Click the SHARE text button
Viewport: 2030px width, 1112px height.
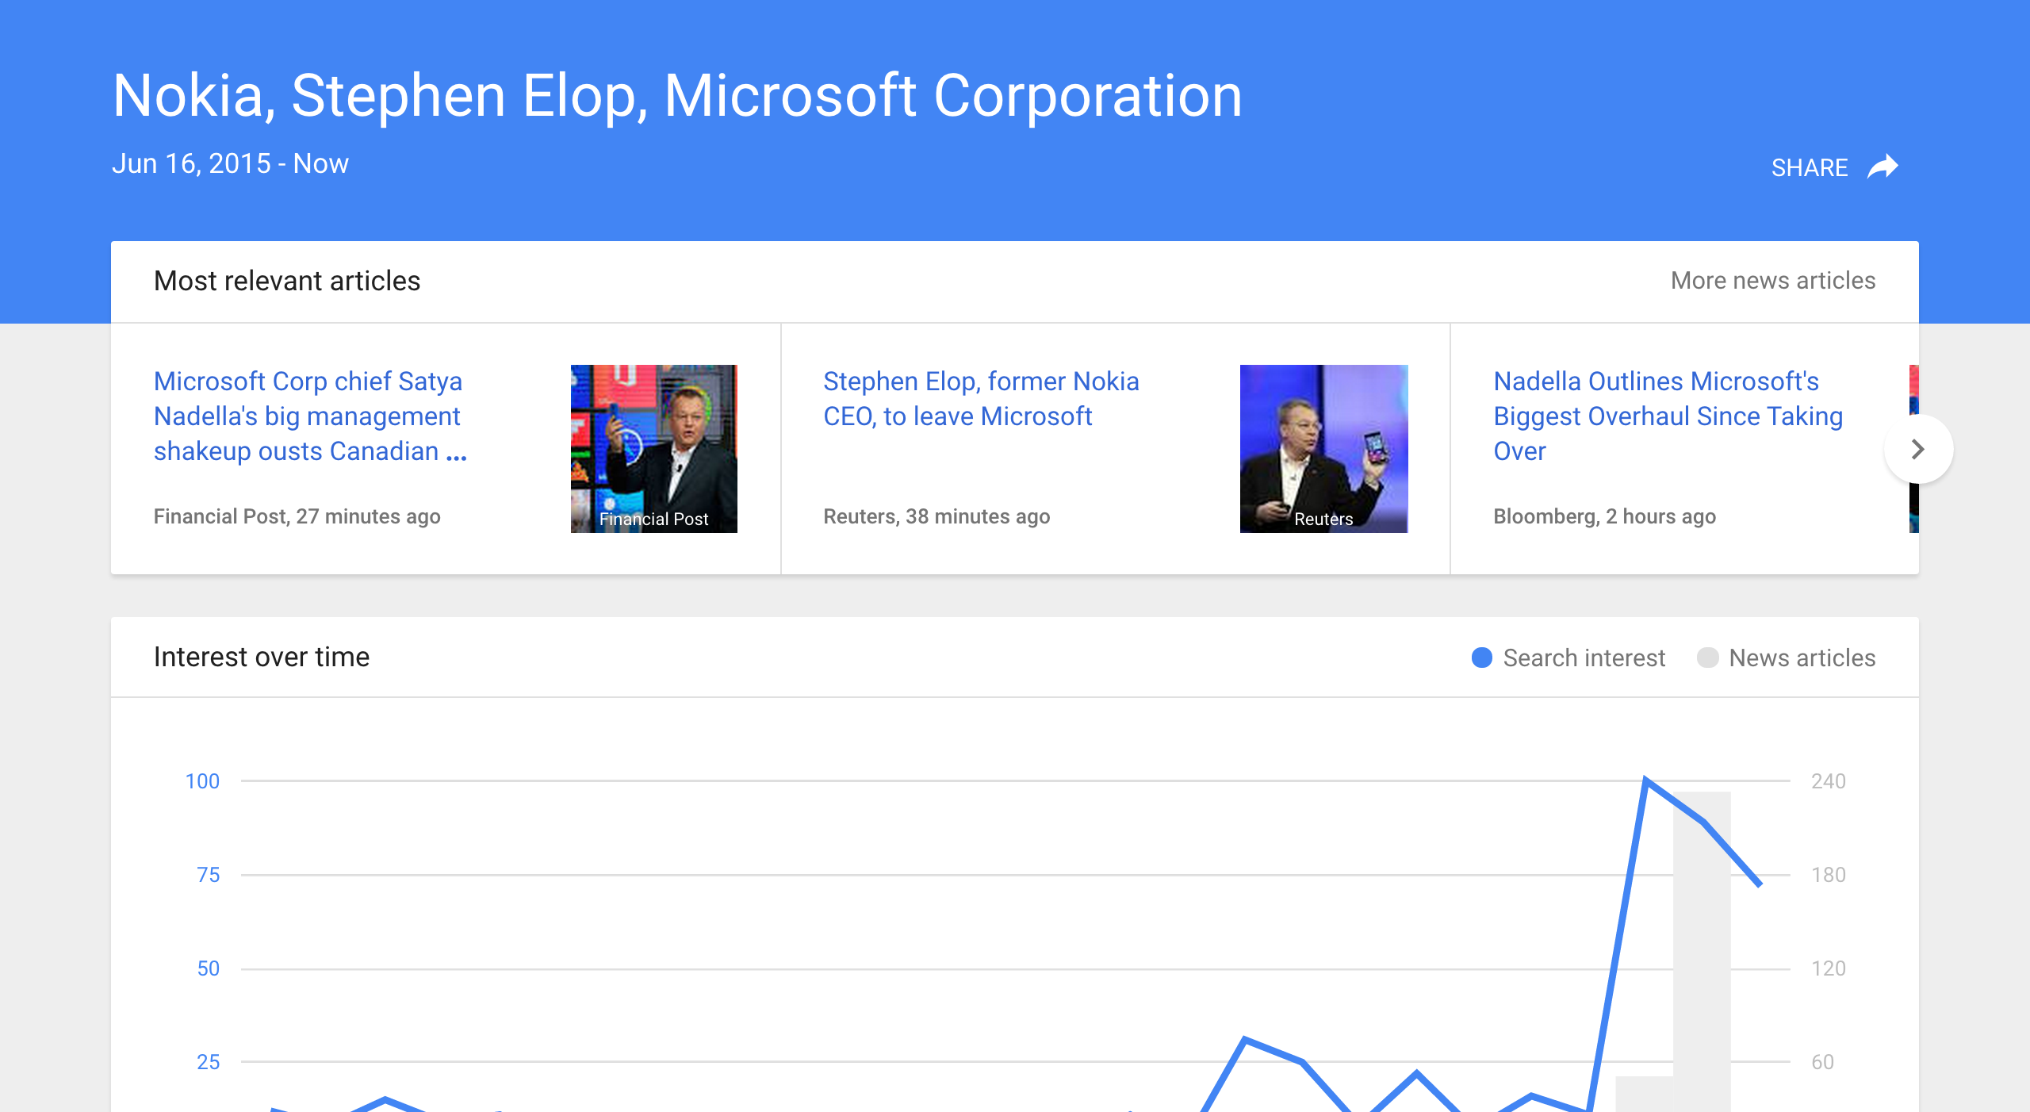[1809, 167]
